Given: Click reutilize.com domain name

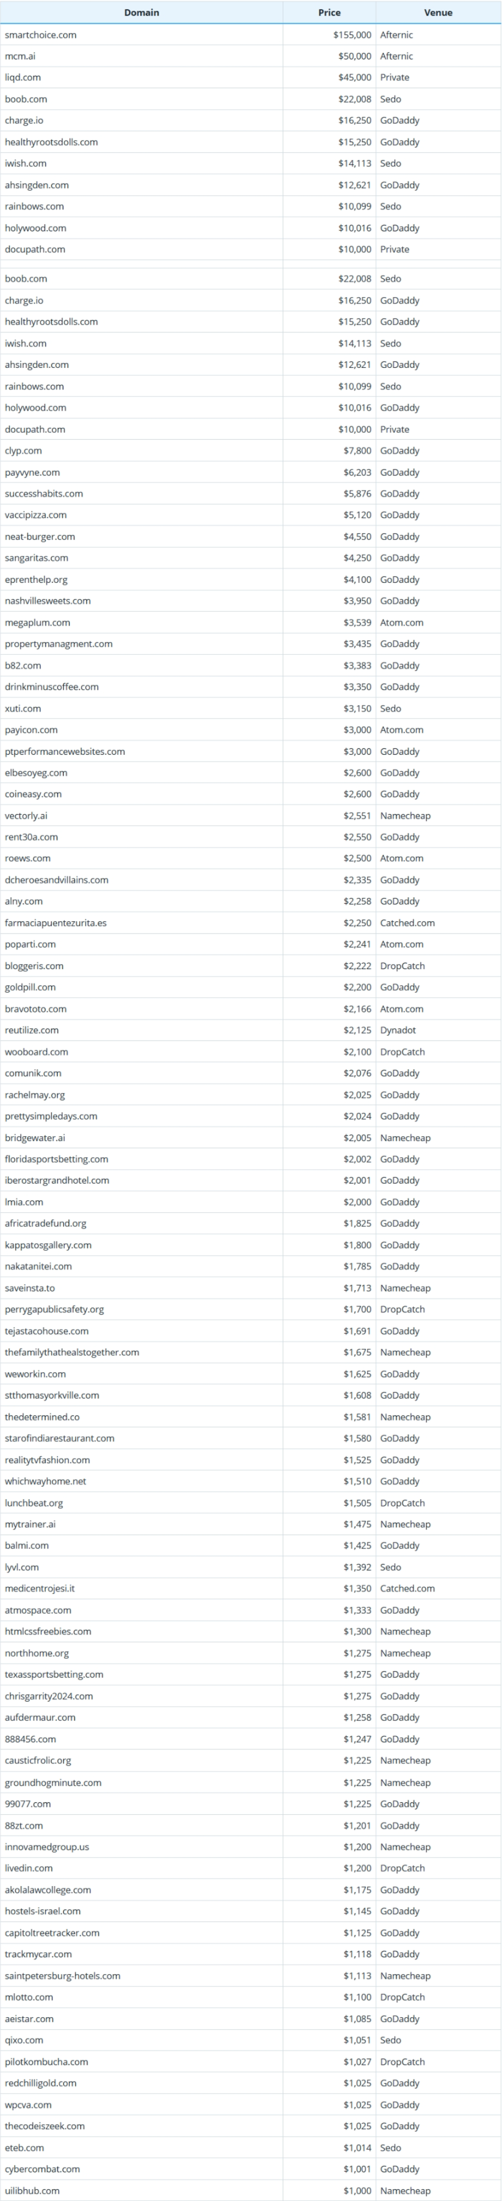Looking at the screenshot, I should pos(32,1030).
